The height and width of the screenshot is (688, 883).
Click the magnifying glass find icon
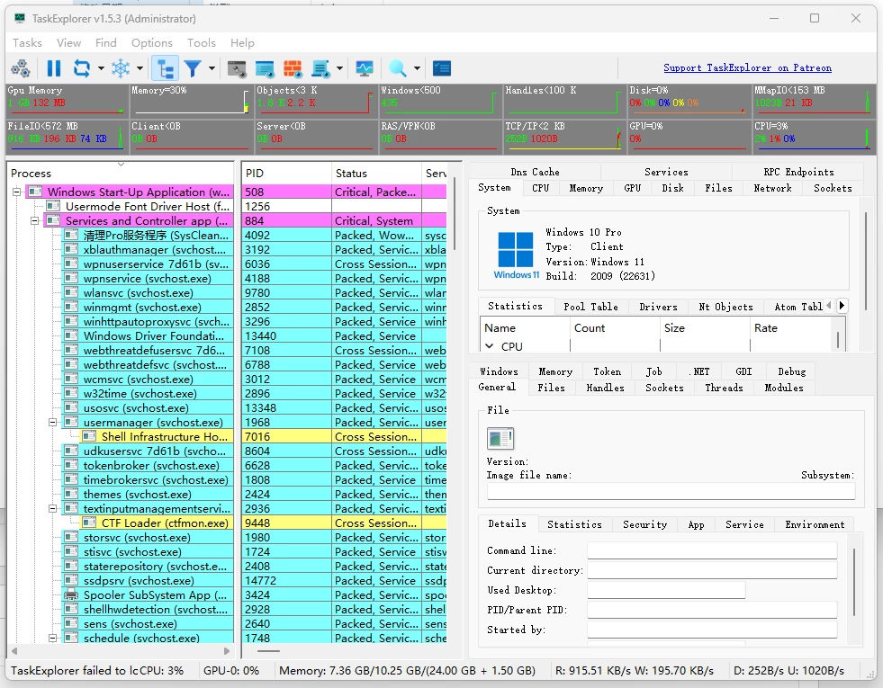click(x=397, y=68)
